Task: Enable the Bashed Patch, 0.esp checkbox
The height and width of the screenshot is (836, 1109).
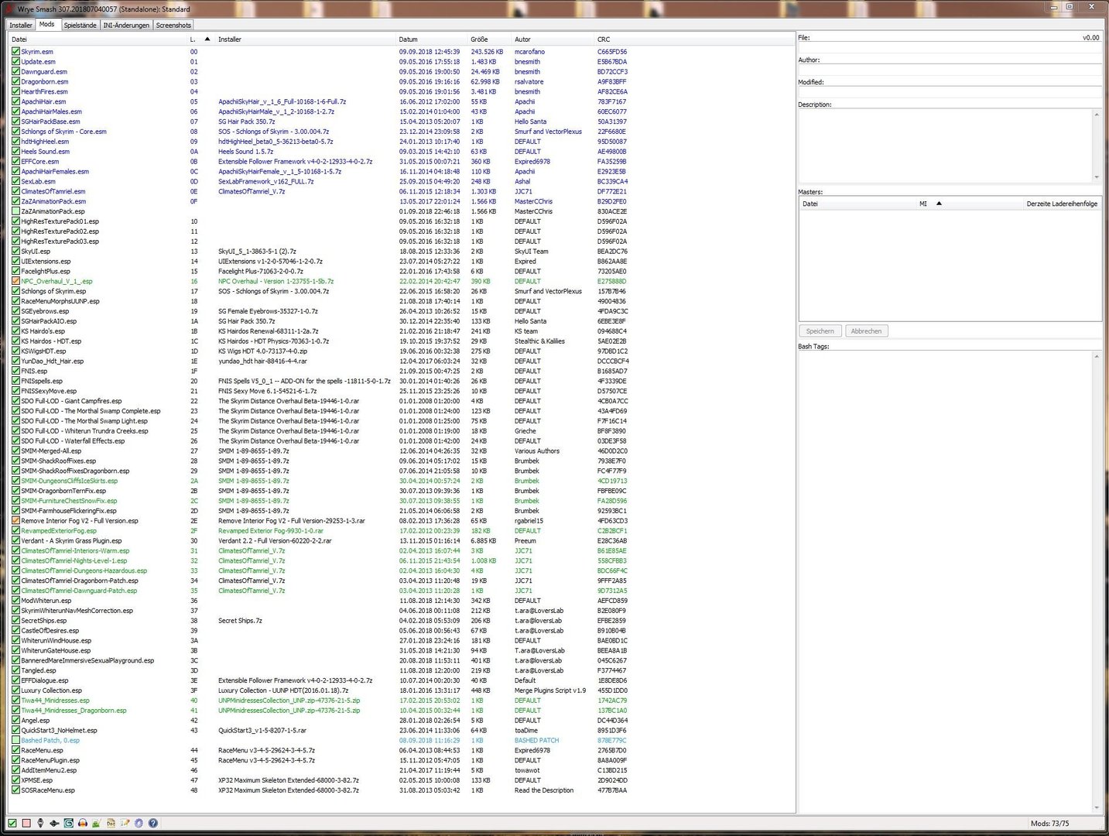Action: tap(15, 740)
